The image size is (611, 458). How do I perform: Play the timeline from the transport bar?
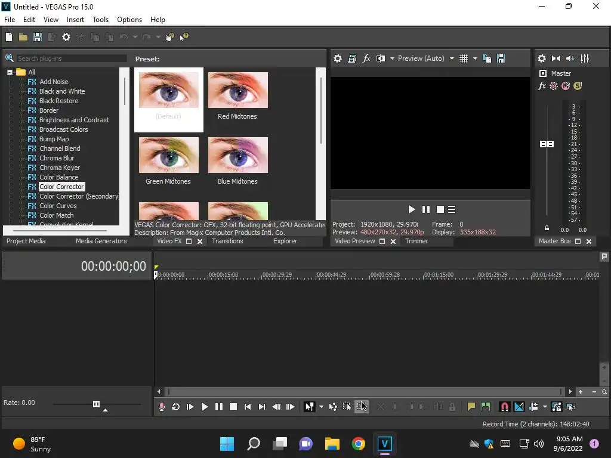tap(204, 407)
